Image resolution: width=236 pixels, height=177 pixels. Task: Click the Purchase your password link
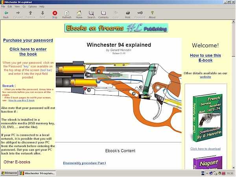pyautogui.click(x=28, y=41)
